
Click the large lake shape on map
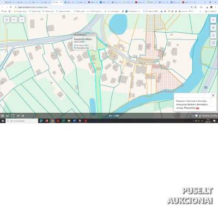click(118, 24)
